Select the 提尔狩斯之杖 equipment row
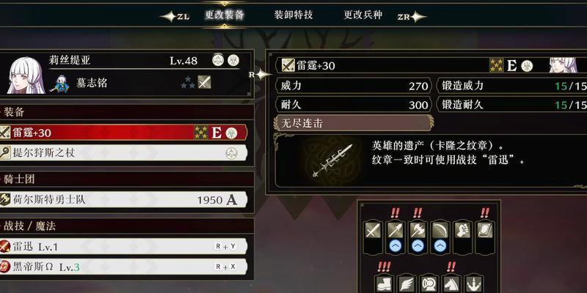The height and width of the screenshot is (293, 587). [x=123, y=152]
